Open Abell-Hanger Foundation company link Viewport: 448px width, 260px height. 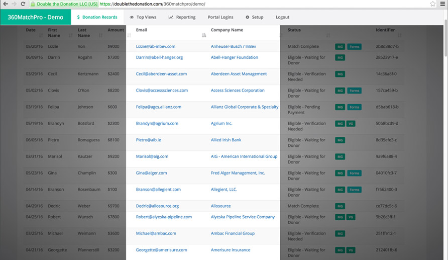234,57
